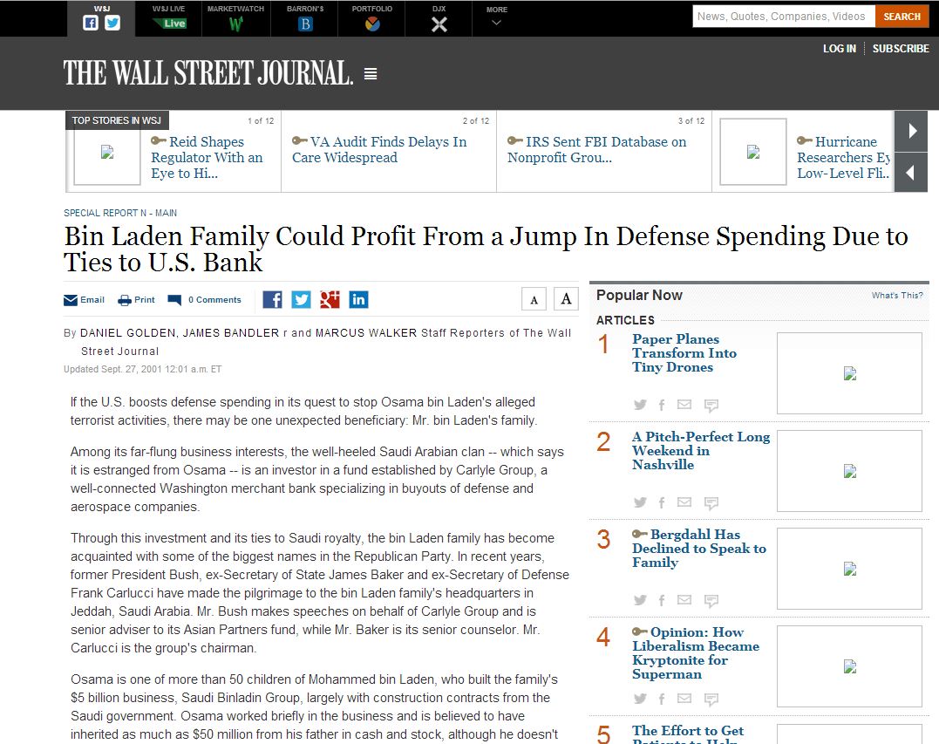Email the Paper Planes article
Screen dimensions: 939x744
(684, 405)
